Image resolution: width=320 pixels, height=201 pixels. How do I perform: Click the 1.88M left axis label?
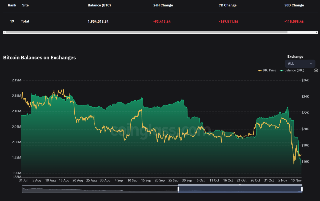(17, 177)
